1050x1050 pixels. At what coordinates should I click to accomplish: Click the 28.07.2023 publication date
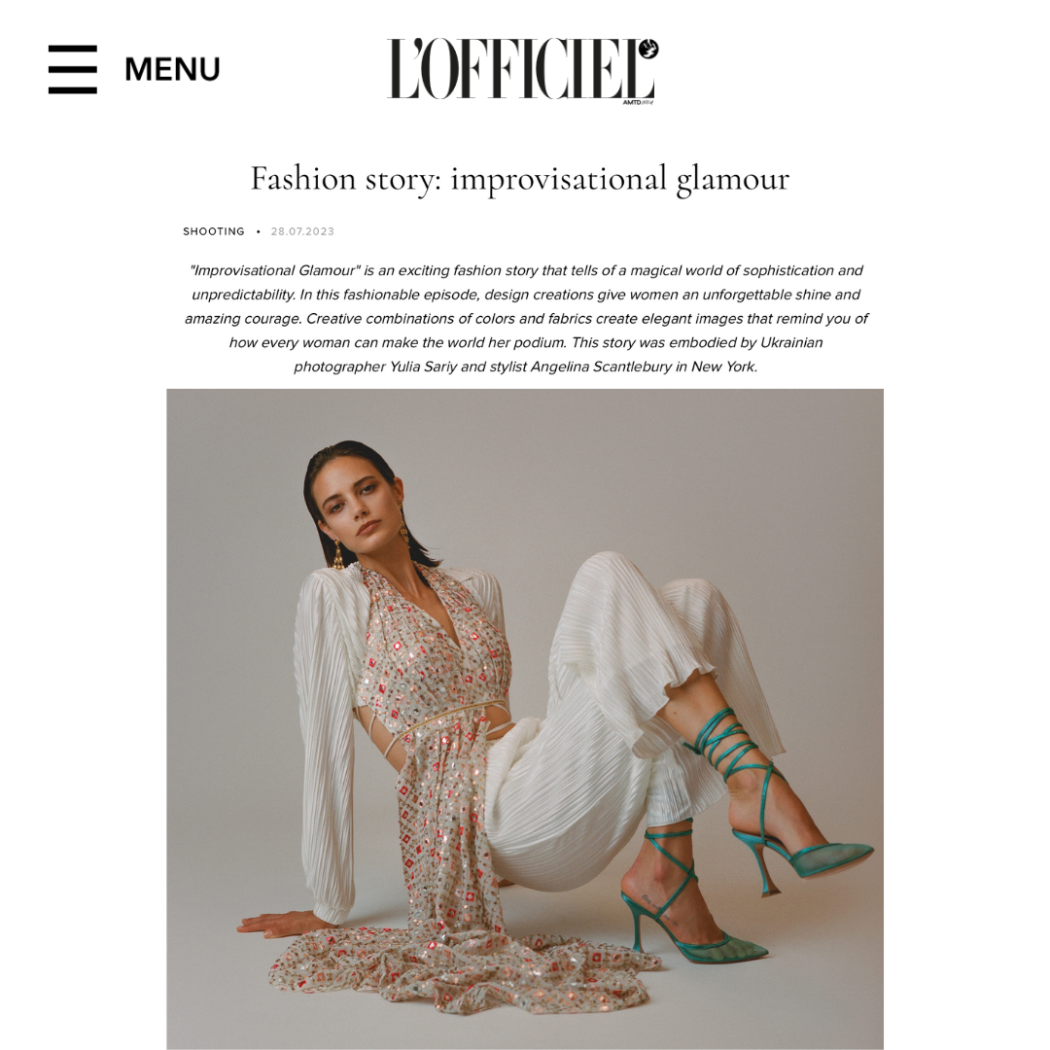coord(302,231)
